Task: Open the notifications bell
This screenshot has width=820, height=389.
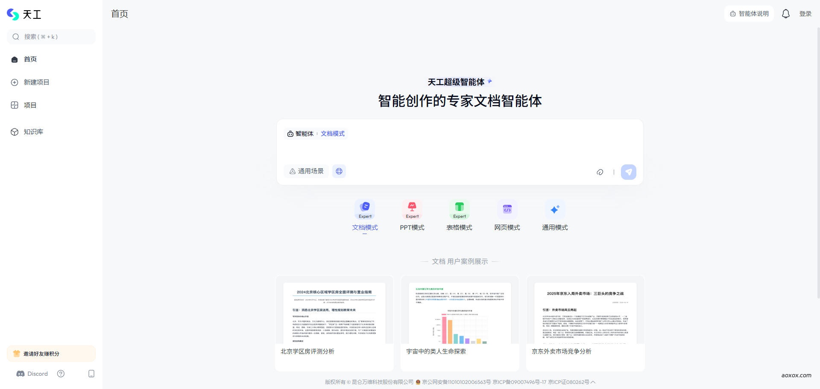Action: (786, 14)
